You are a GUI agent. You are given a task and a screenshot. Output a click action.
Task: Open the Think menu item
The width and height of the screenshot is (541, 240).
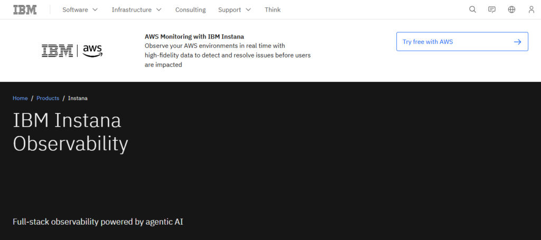tap(273, 9)
